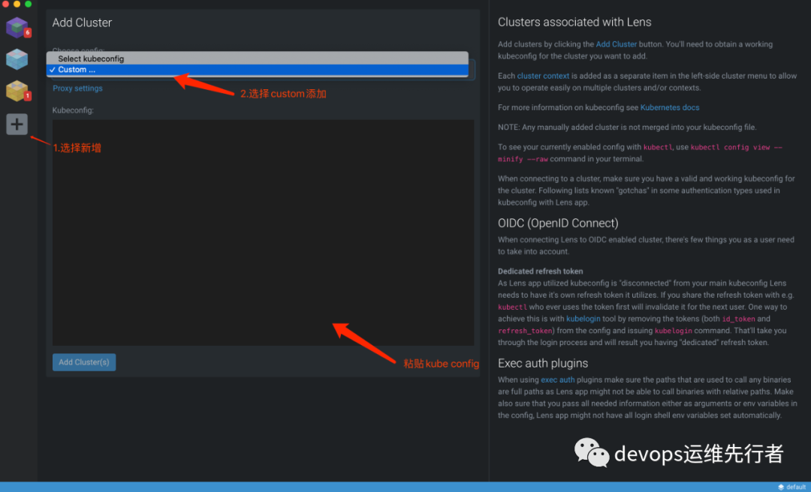The image size is (811, 492).
Task: Click the 'Add Cluster' page heading
Action: click(x=83, y=22)
